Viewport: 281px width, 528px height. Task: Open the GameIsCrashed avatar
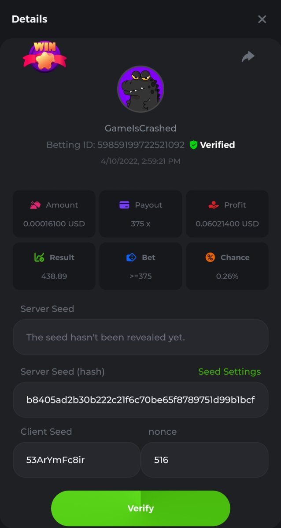140,89
